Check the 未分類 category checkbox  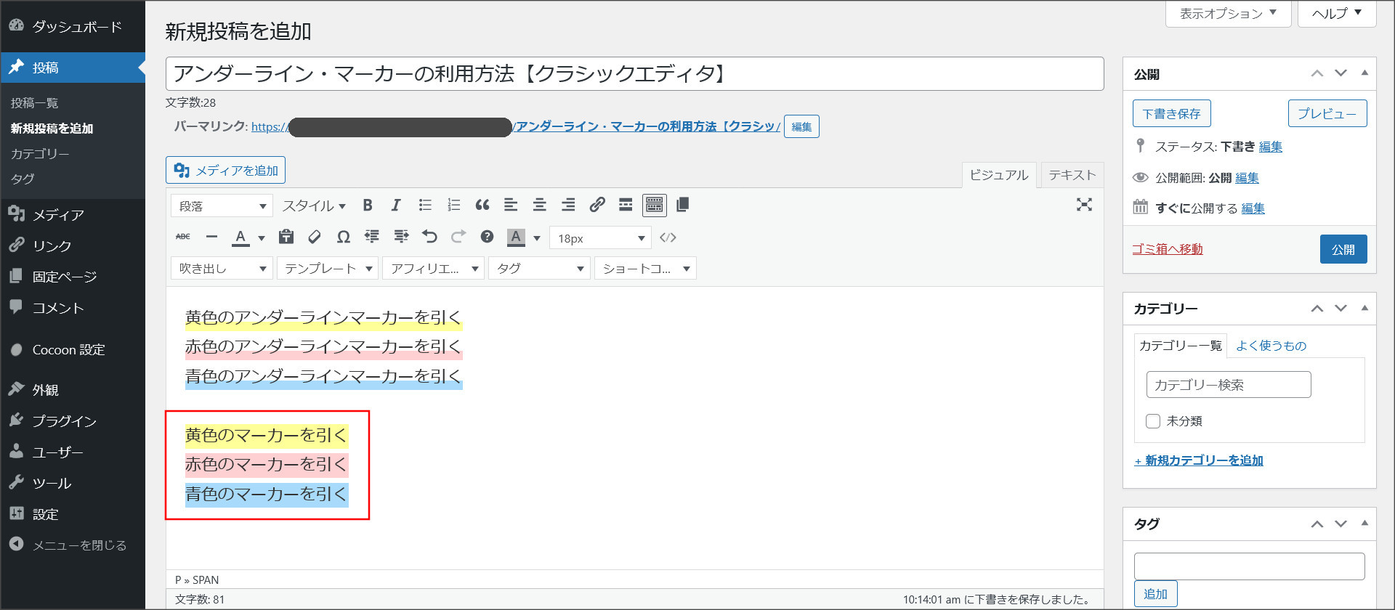point(1153,421)
